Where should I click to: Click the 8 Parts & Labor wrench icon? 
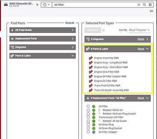coord(88,49)
